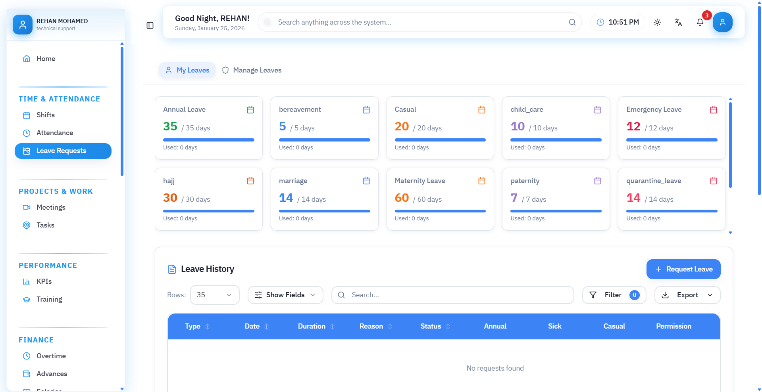Click the Leave History document icon
Screen dimensions: 762x392
coord(172,269)
